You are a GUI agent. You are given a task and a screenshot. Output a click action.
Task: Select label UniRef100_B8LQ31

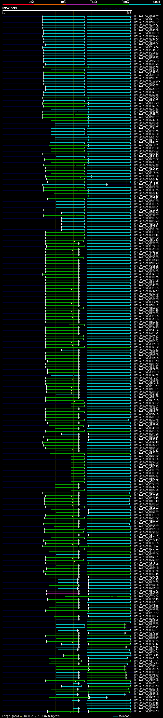[x=146, y=322]
